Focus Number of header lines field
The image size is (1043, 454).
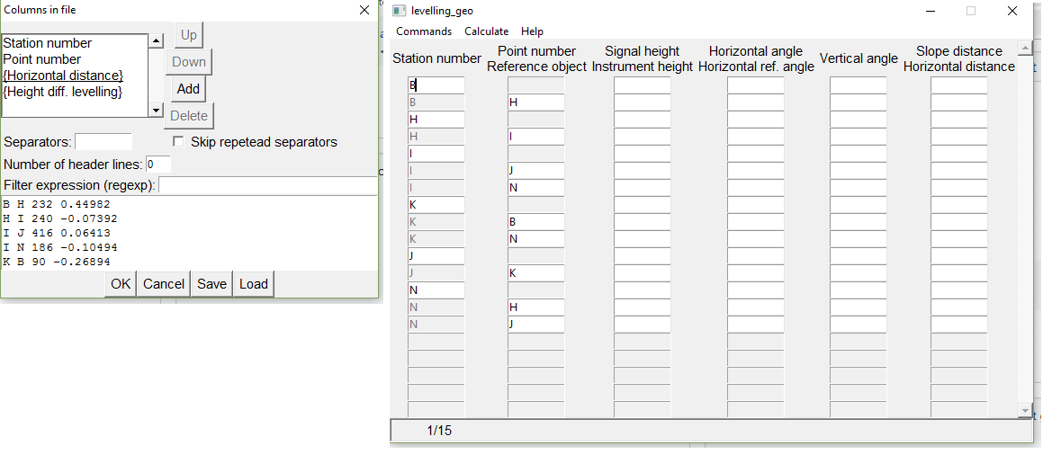pos(158,165)
